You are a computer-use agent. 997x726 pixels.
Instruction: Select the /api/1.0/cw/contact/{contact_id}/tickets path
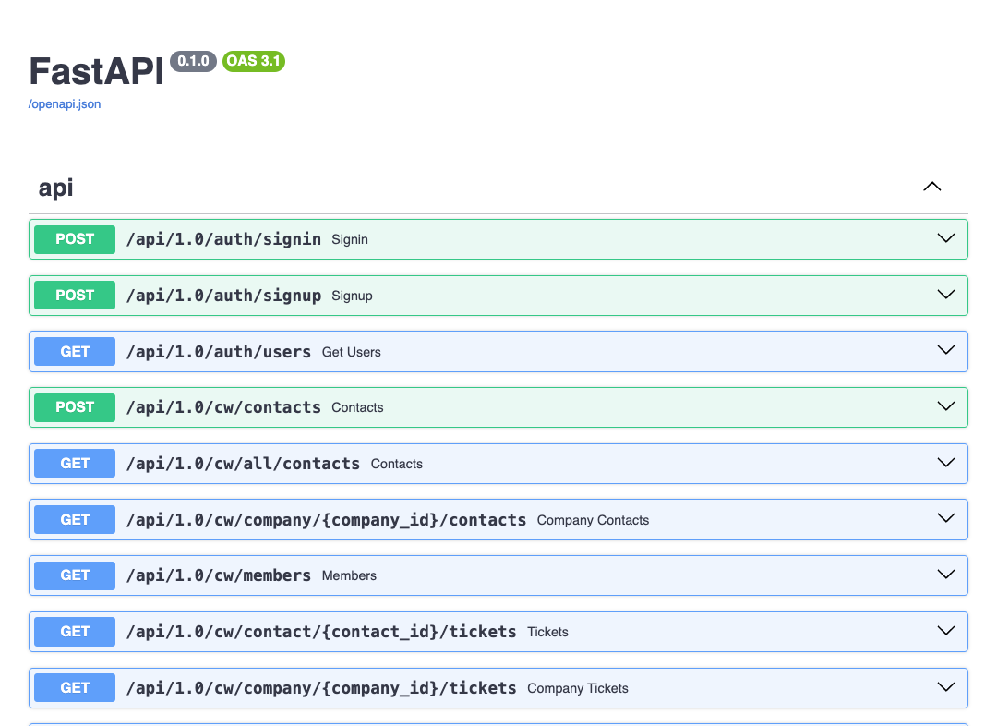(x=321, y=632)
